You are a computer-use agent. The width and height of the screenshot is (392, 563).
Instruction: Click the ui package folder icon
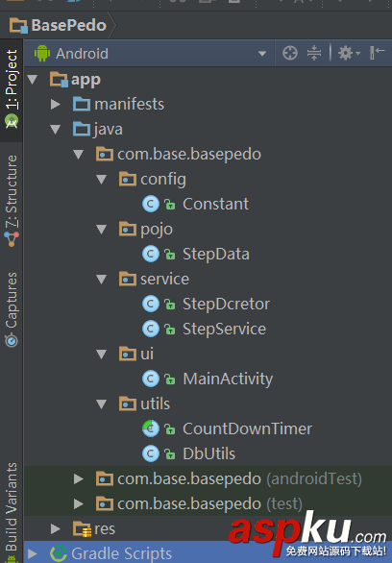pyautogui.click(x=128, y=354)
